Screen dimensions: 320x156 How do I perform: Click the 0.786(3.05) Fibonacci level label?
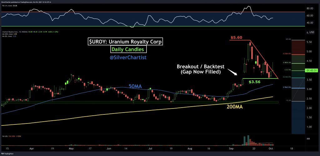(x=287, y=87)
